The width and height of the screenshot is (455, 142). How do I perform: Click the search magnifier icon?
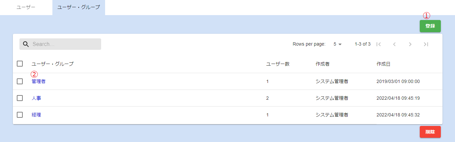26,44
